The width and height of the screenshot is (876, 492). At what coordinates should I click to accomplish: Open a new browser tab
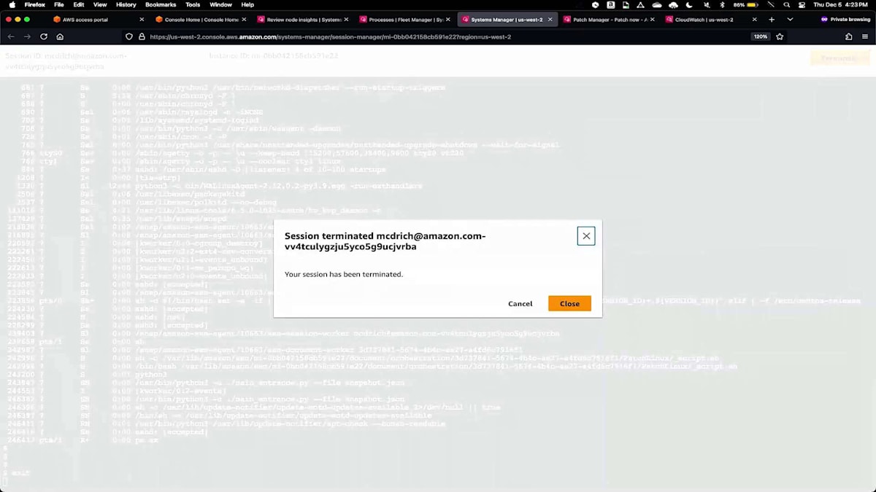pos(772,20)
